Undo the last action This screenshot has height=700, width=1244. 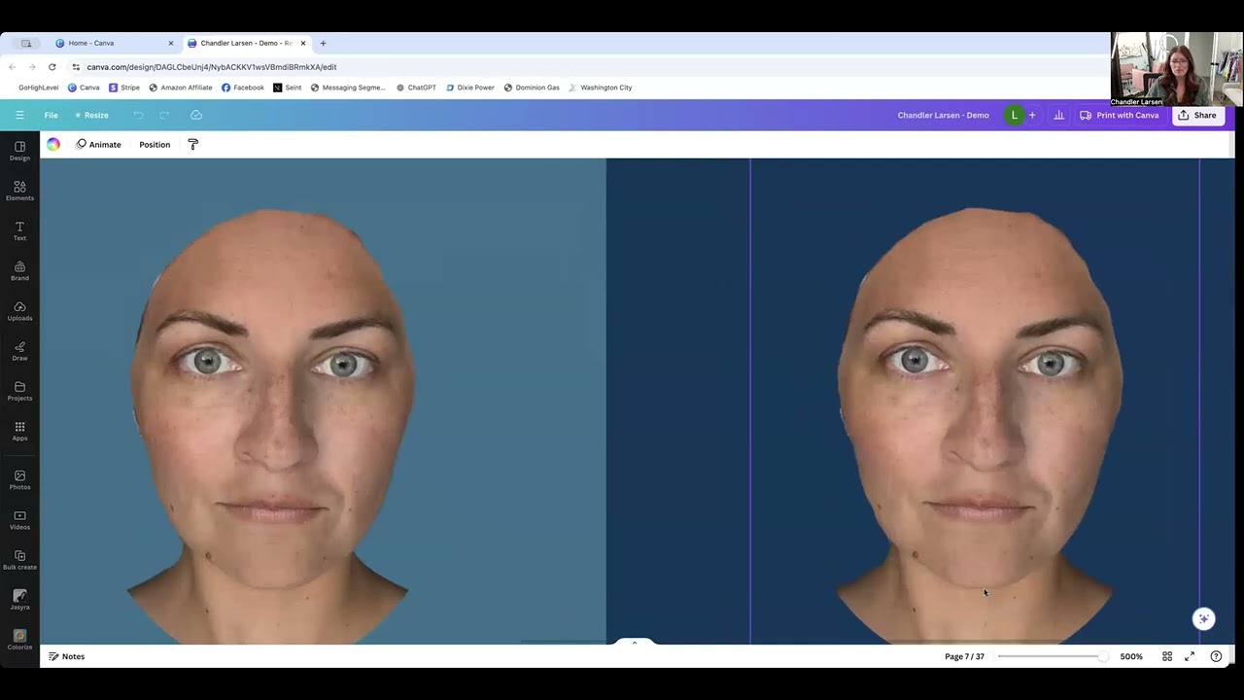(x=138, y=115)
